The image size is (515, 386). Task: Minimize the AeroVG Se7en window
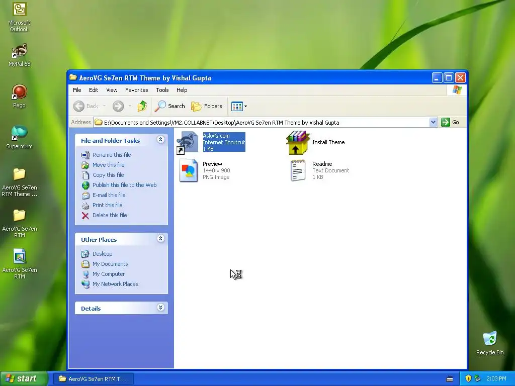coord(437,78)
